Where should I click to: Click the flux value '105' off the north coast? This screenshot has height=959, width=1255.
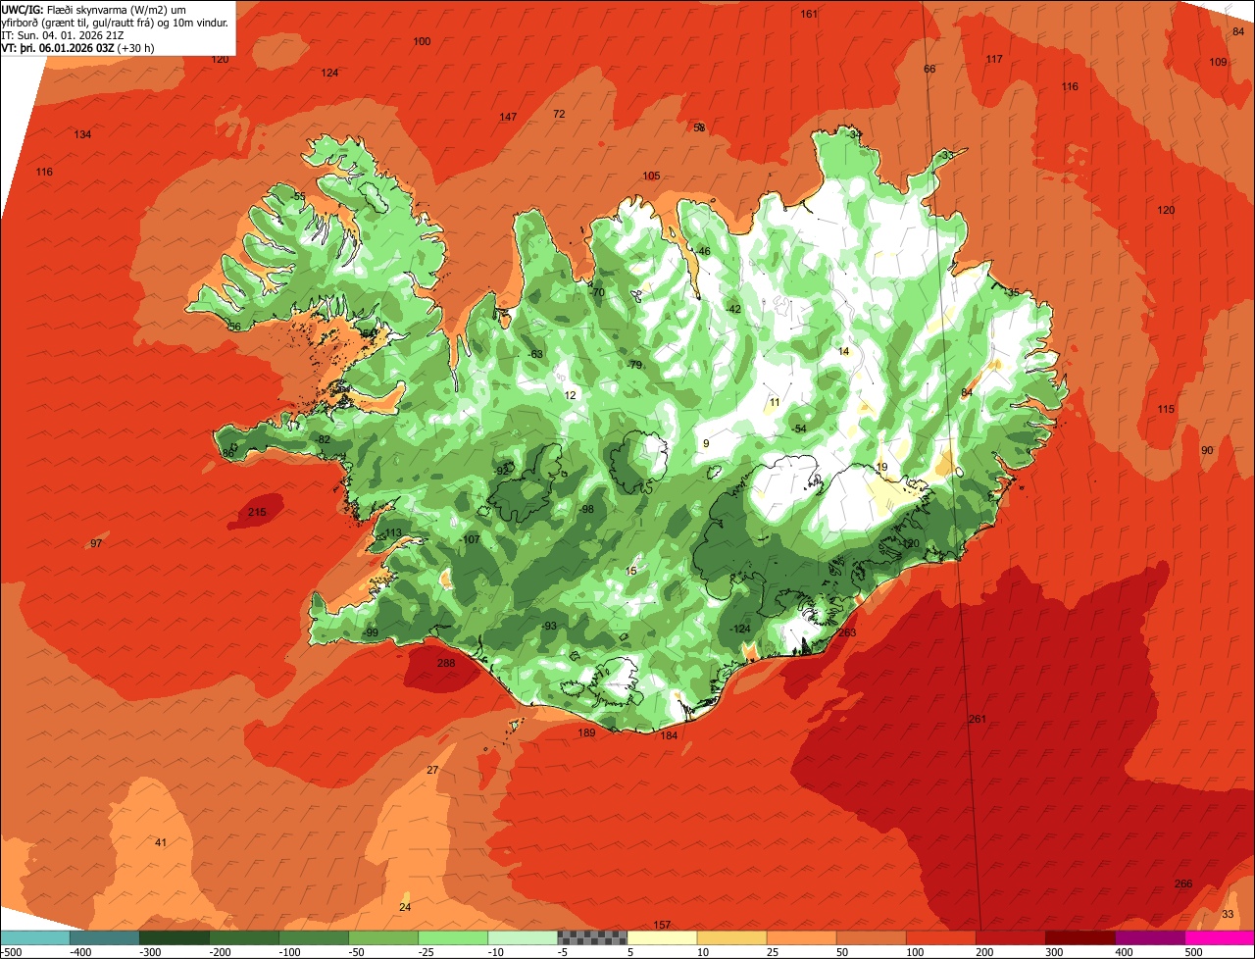[x=651, y=177]
